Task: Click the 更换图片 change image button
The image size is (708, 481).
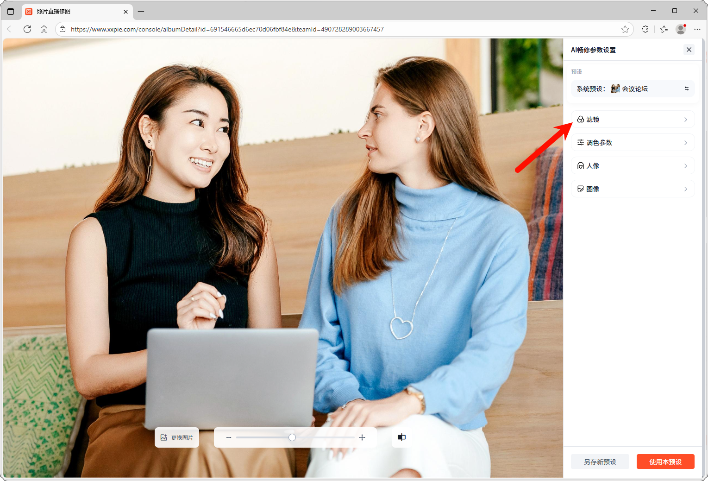Action: (177, 437)
